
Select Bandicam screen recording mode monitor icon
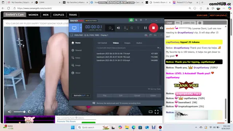(x=74, y=28)
